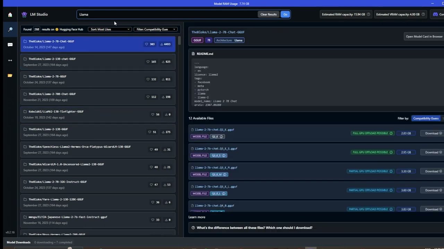Click the info icon on the Q3_K_L tag
Image resolution: width=444 pixels, height=249 pixels.
223,194
